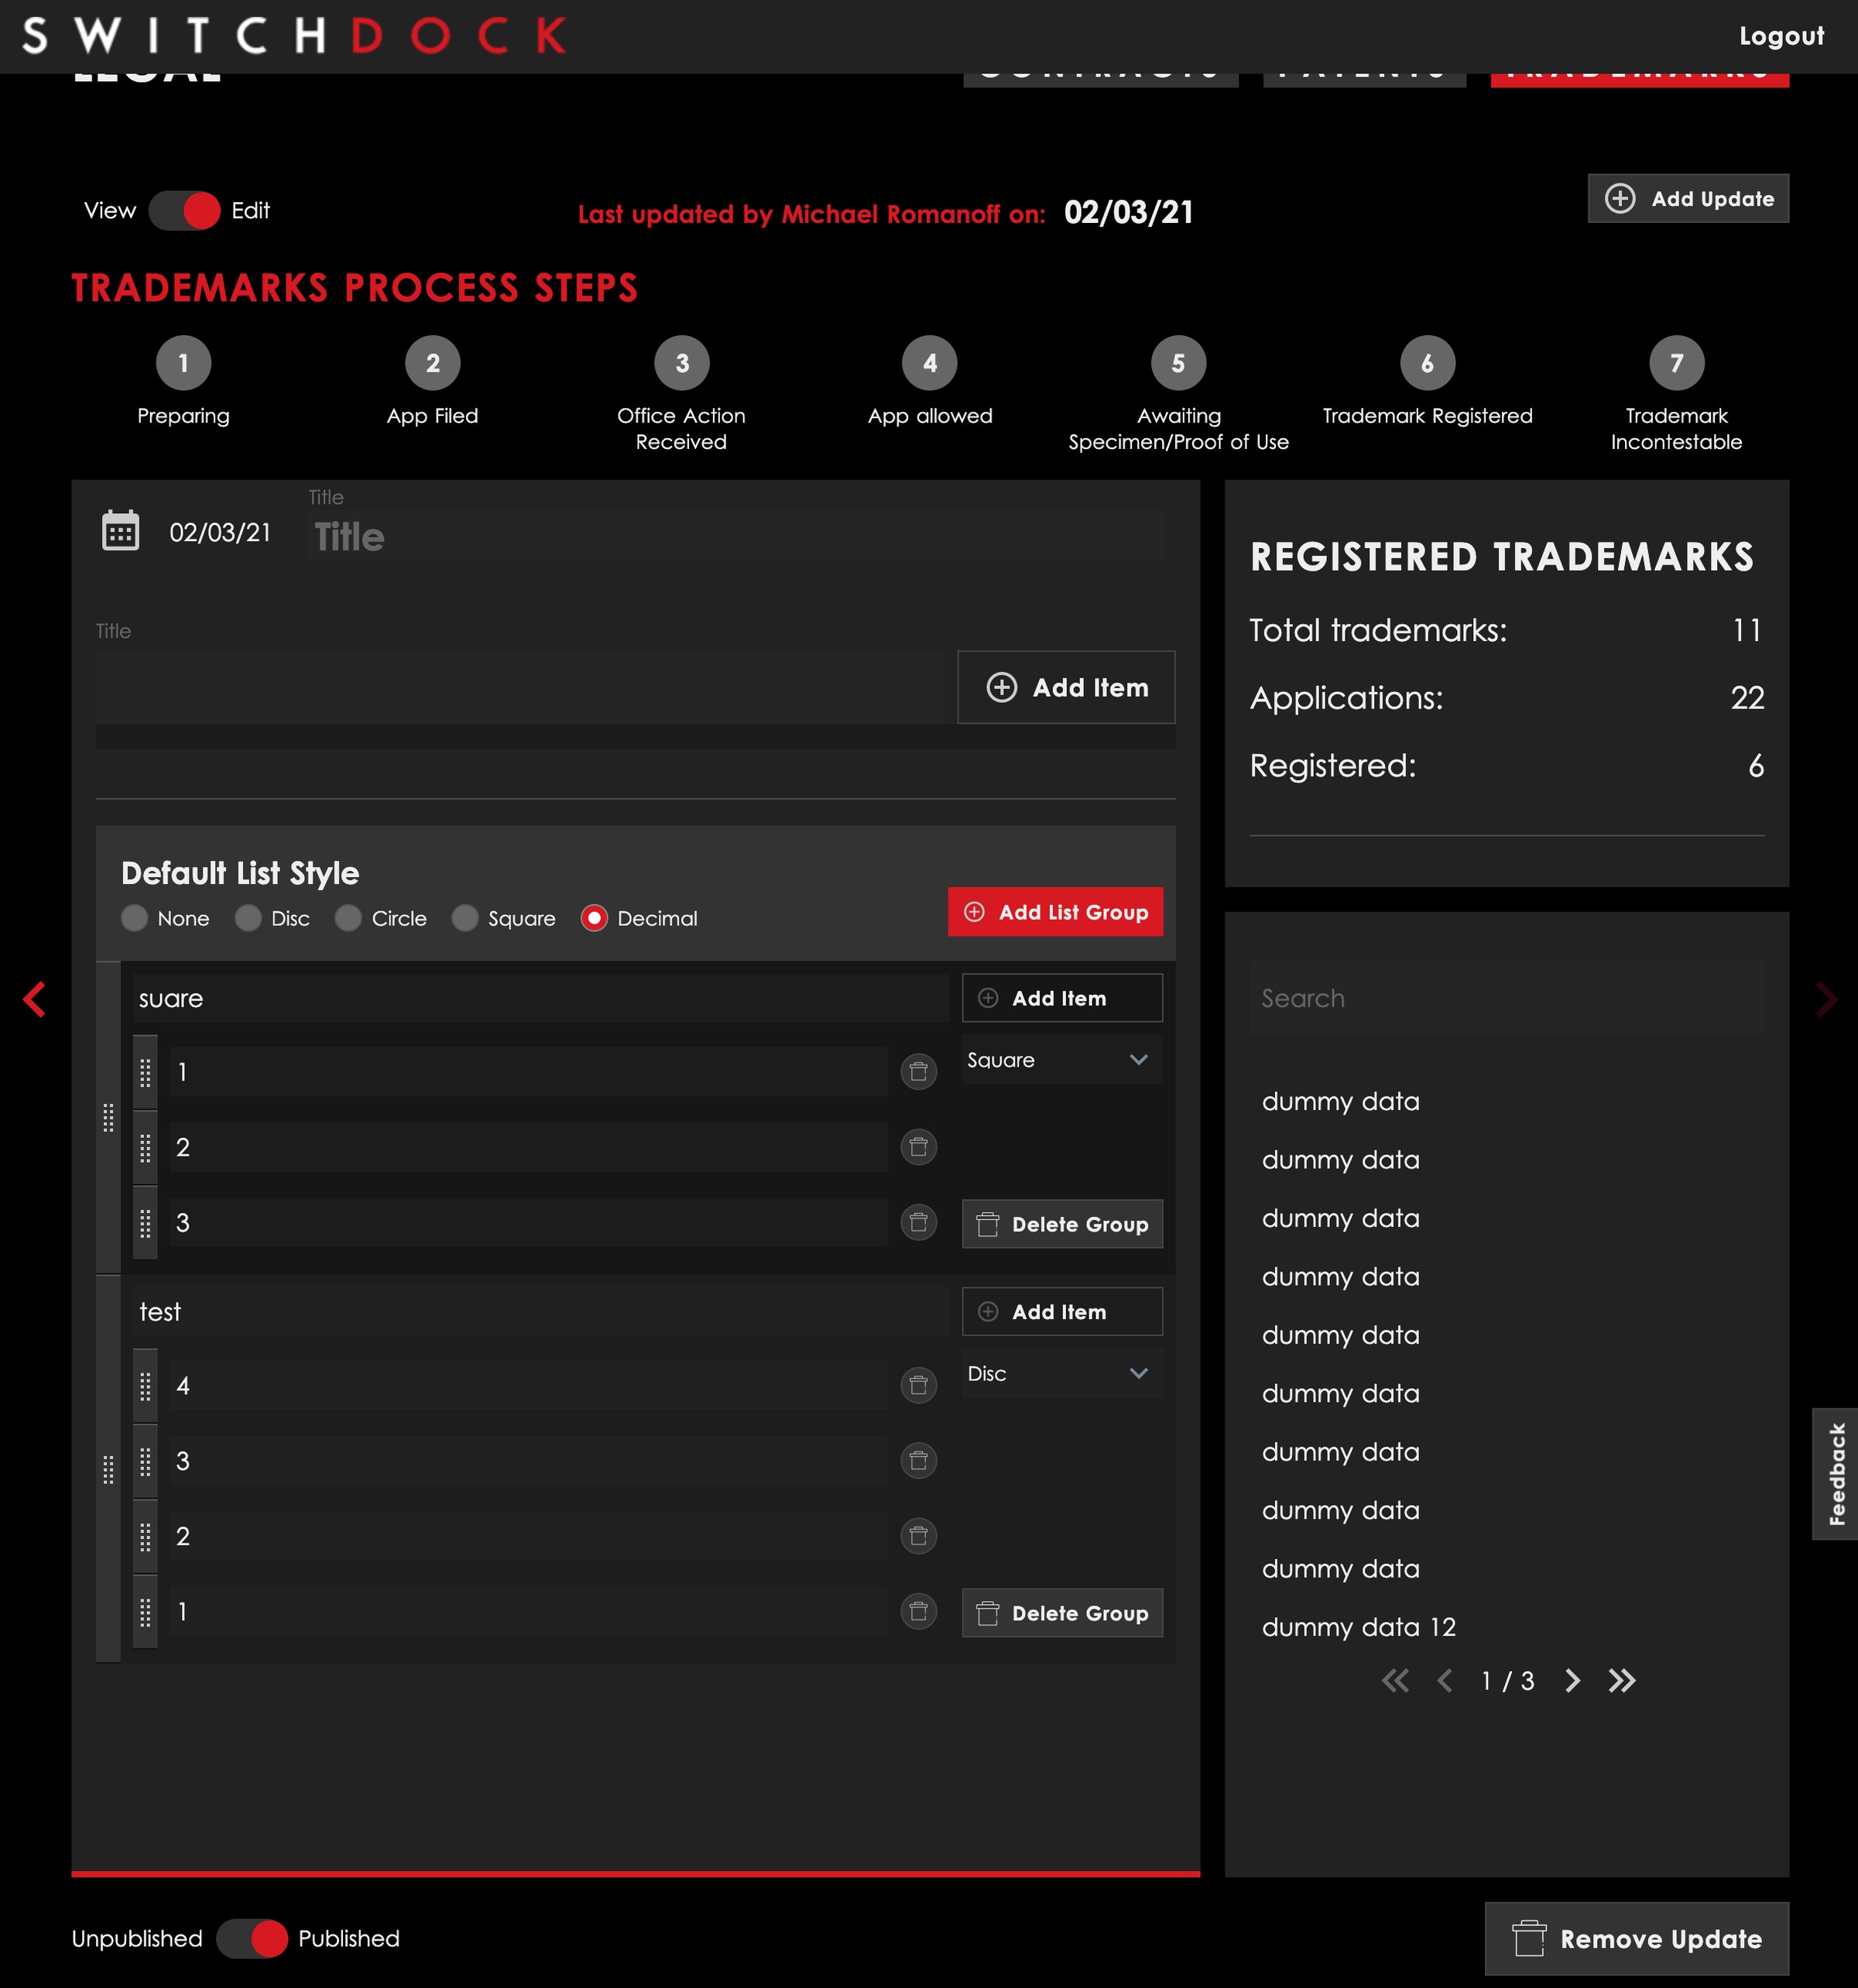Click the Add List Group button
Viewport: 1858px width, 1988px height.
[x=1055, y=912]
